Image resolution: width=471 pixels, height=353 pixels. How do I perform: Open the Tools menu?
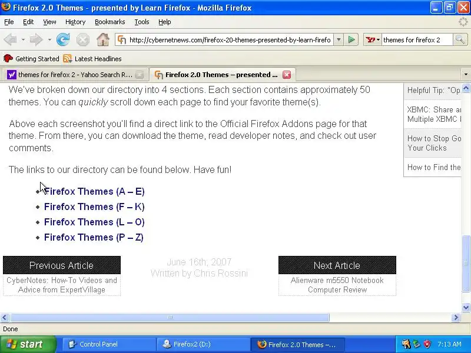pyautogui.click(x=142, y=22)
